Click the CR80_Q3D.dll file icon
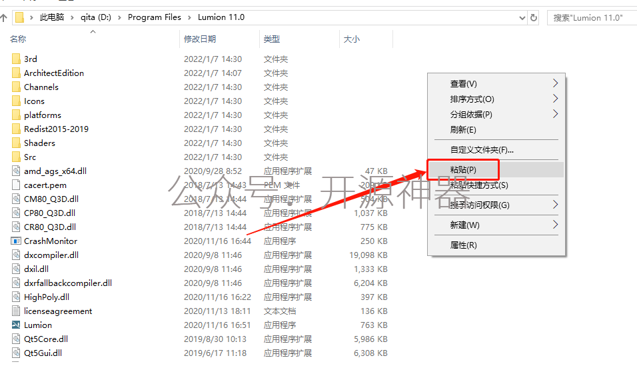The height and width of the screenshot is (376, 637). coord(16,227)
